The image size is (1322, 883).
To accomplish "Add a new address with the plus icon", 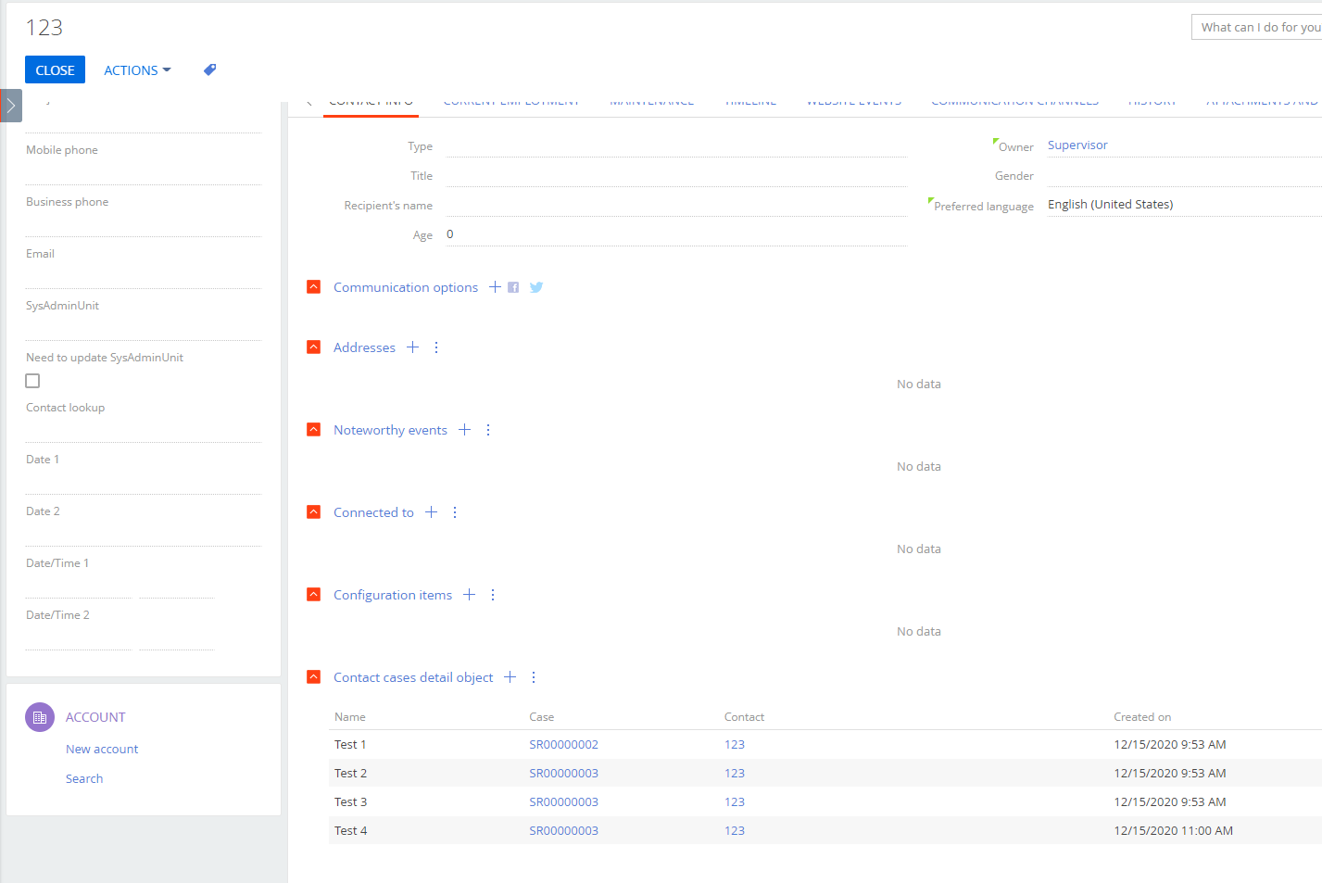I will pos(412,347).
